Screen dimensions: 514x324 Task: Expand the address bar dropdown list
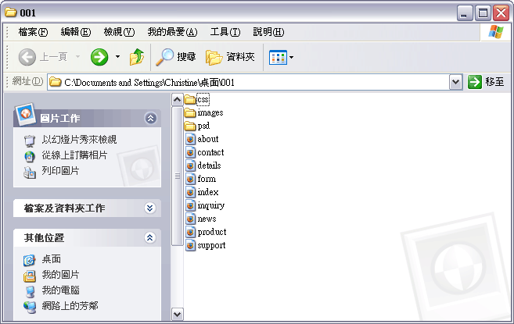click(x=456, y=82)
